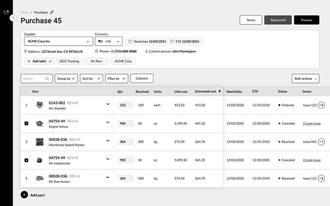The width and height of the screenshot is (330, 206).
Task: Click the pencil icon to edit Purchase name
Action: click(51, 12)
